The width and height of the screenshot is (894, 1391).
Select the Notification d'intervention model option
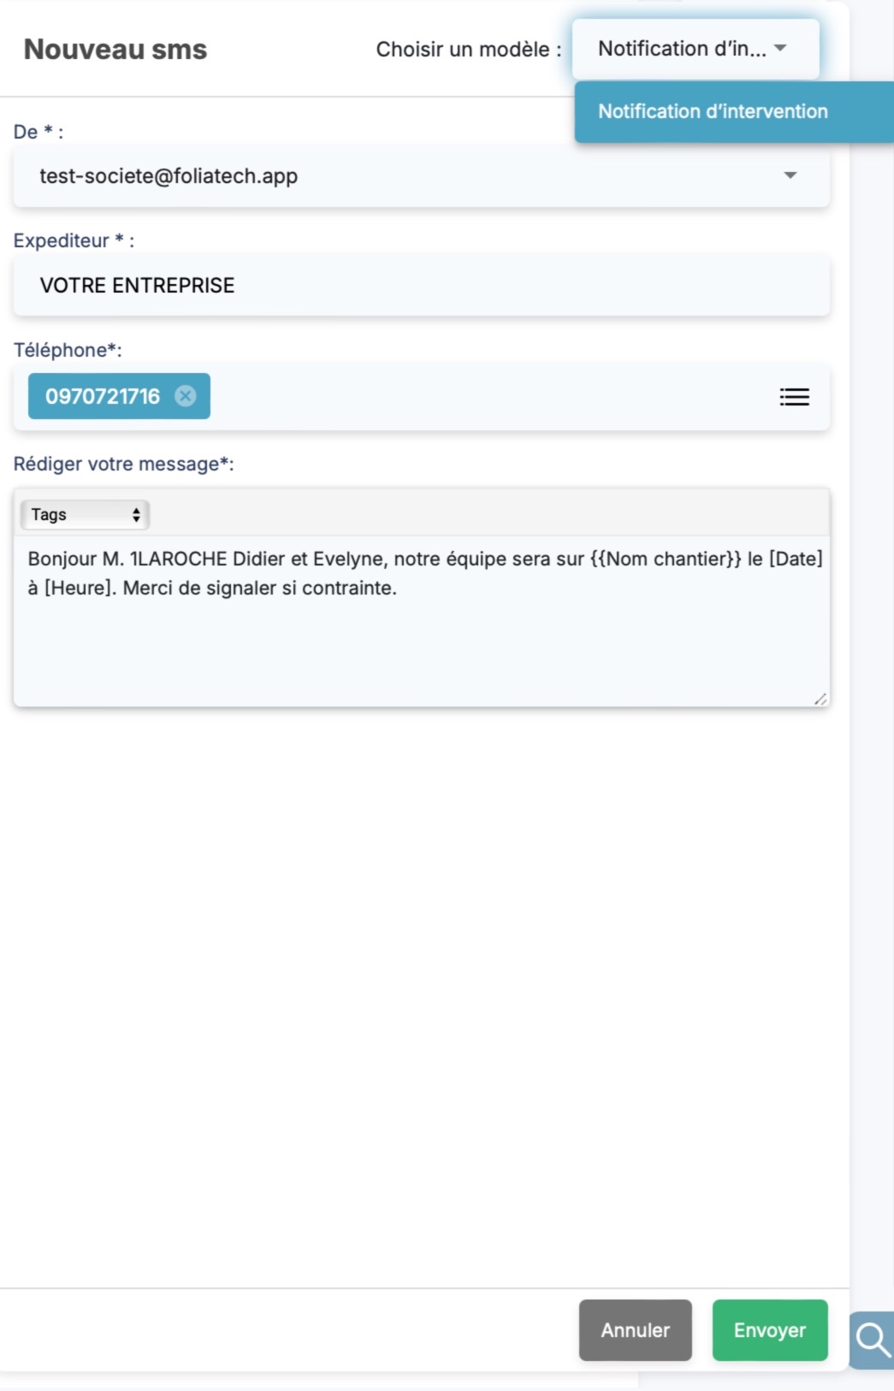click(713, 111)
